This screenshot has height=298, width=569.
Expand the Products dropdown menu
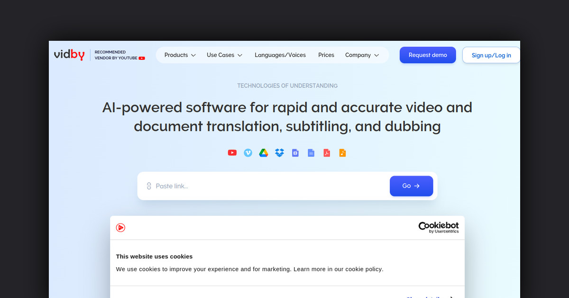click(x=180, y=55)
